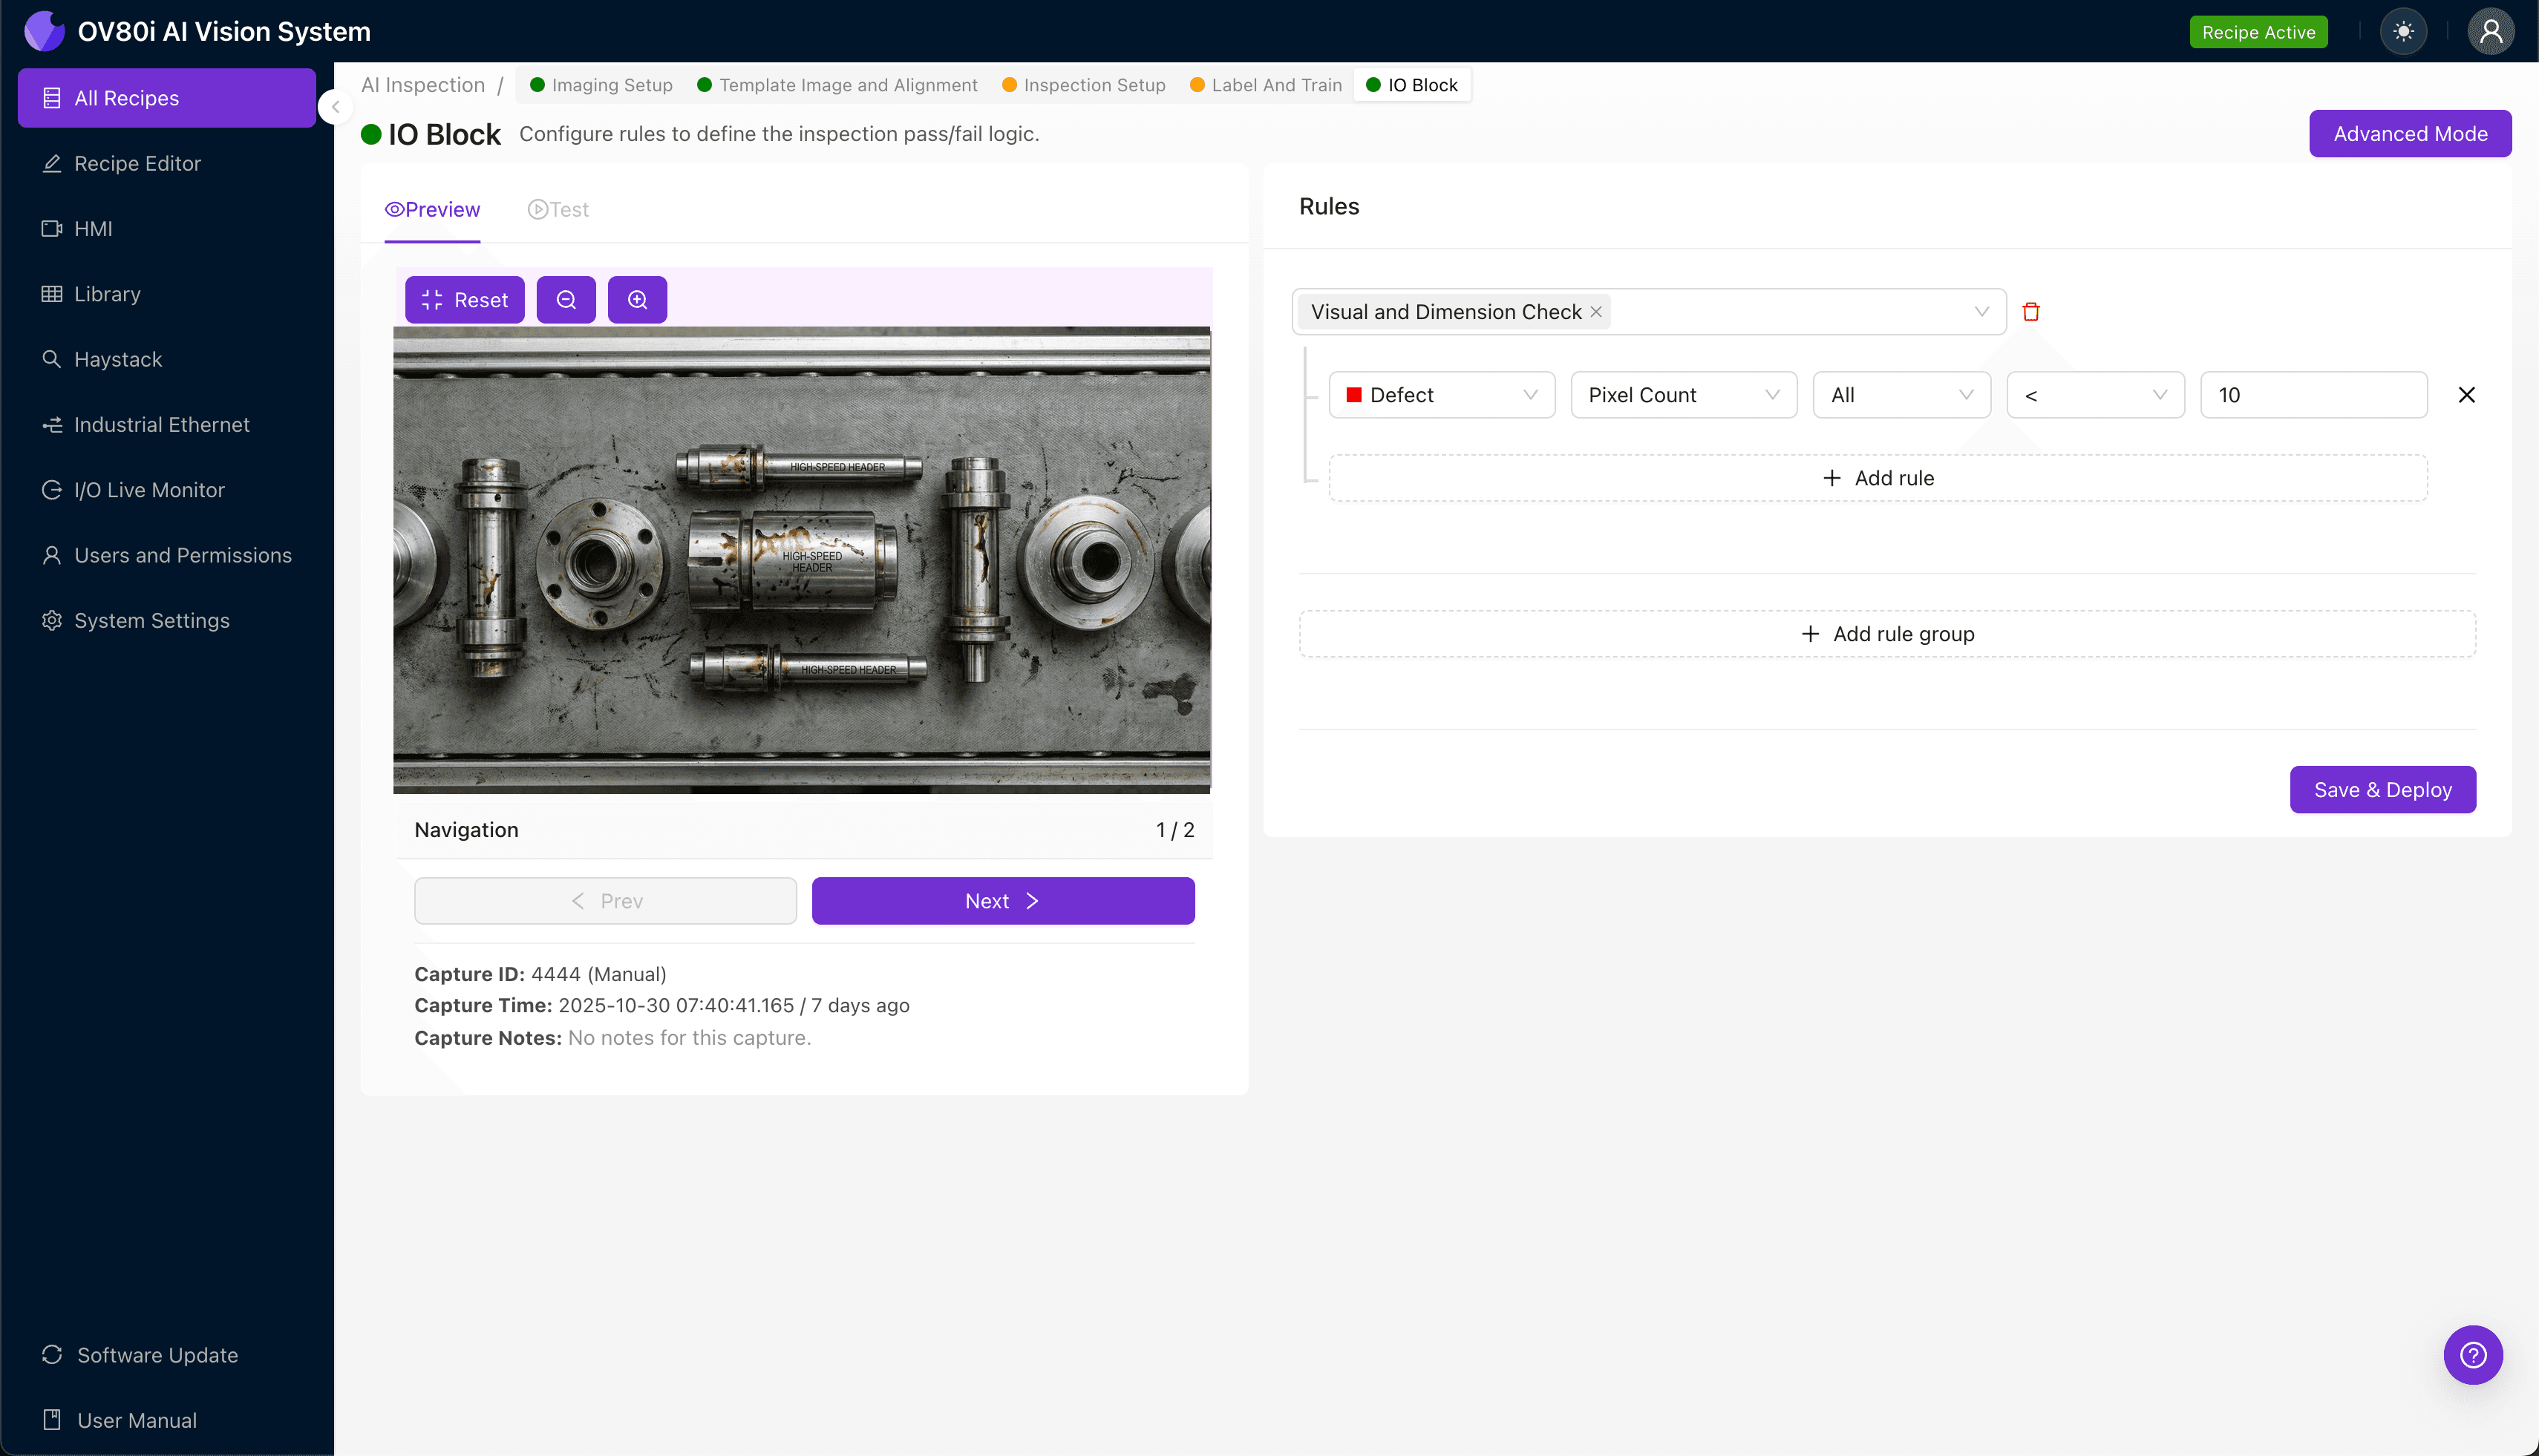Open the user profile avatar
This screenshot has height=1456, width=2539.
pyautogui.click(x=2490, y=31)
